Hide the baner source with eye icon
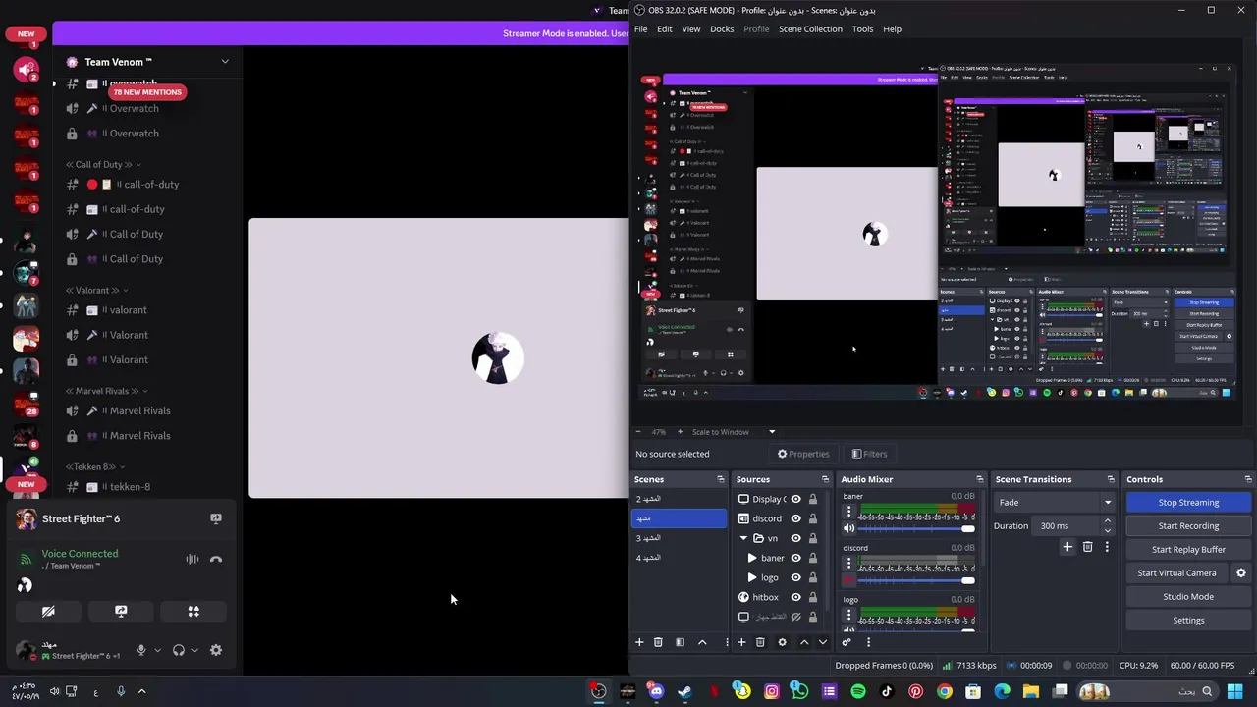Viewport: 1257px width, 707px height. click(x=796, y=558)
